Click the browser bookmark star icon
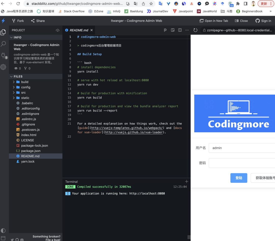The height and width of the screenshot is (241, 275). click(x=151, y=4)
